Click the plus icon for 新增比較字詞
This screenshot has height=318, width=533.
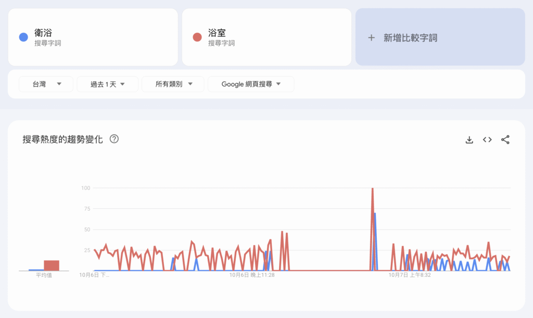click(371, 37)
